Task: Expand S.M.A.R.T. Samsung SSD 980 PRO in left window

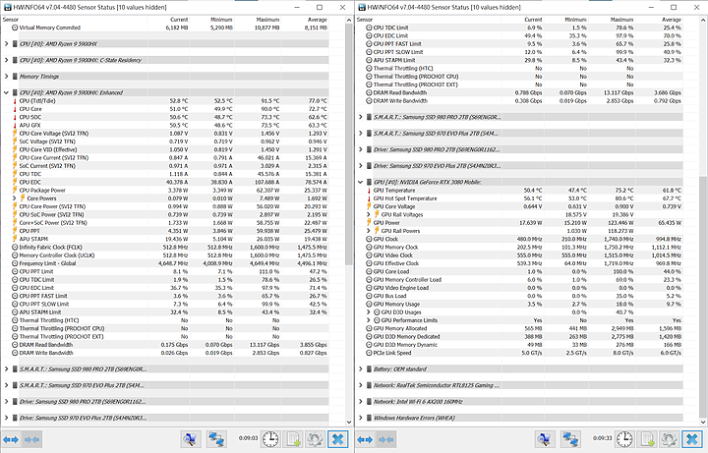Action: coord(6,369)
